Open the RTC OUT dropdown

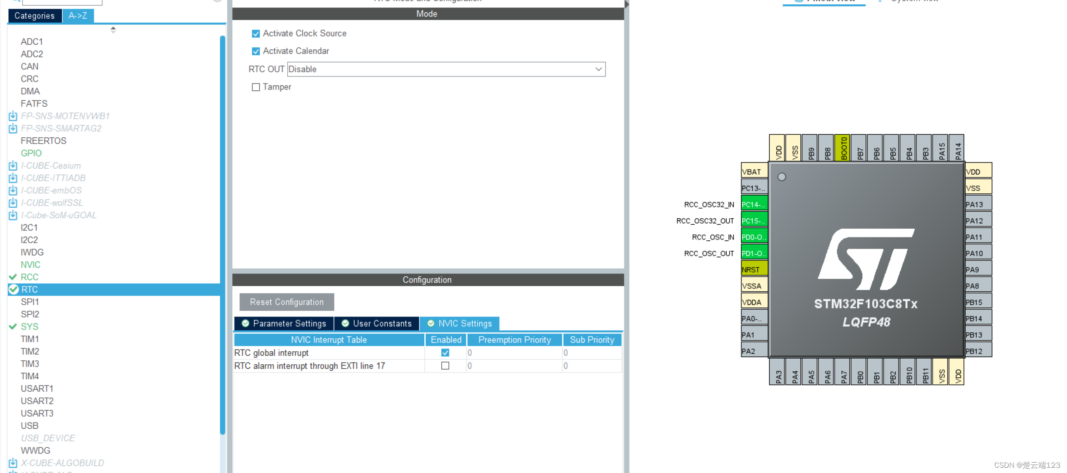446,69
